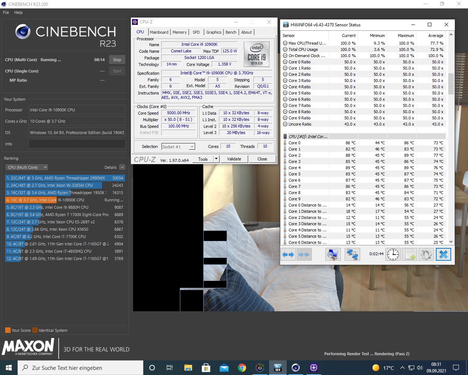Expand the Details toggle in Ranking
Image resolution: width=468 pixels, height=375 pixels.
pyautogui.click(x=122, y=167)
